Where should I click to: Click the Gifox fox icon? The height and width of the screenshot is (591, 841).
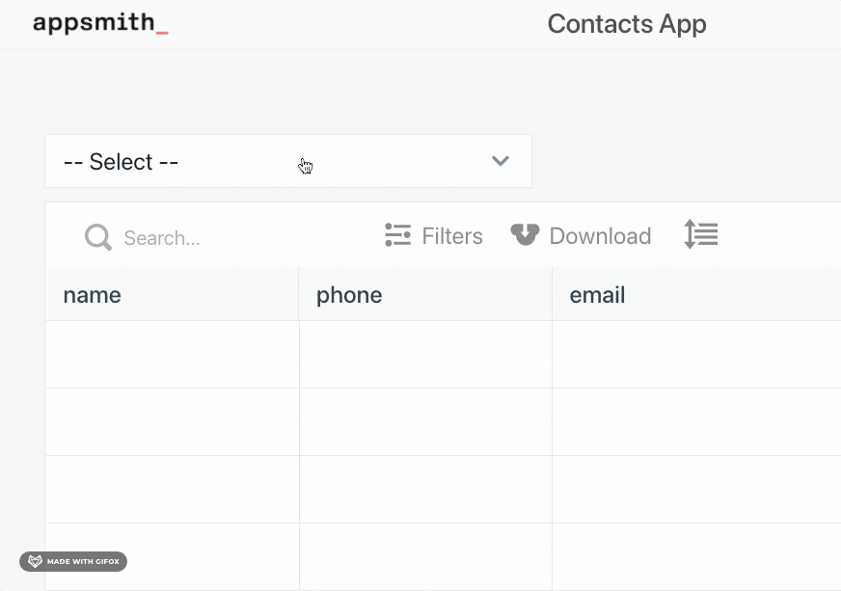click(x=35, y=561)
